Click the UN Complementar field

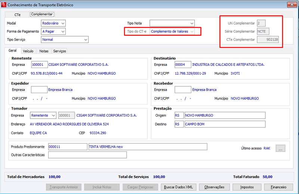[x=261, y=23]
